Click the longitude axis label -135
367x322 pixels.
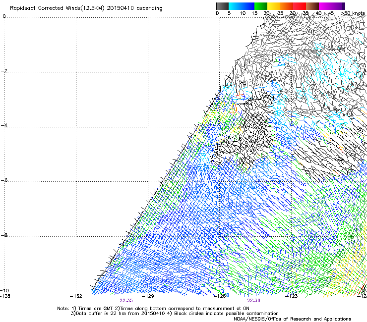coord(5,296)
